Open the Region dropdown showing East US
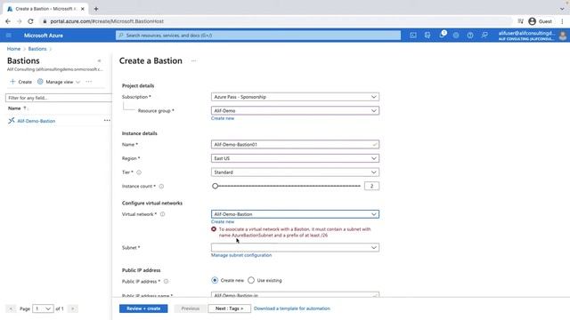This screenshot has width=570, height=320. 295,158
